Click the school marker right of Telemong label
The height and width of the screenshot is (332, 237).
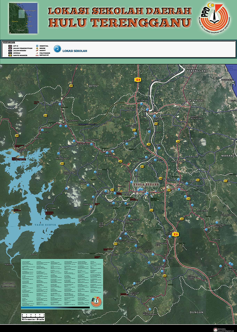(141, 103)
